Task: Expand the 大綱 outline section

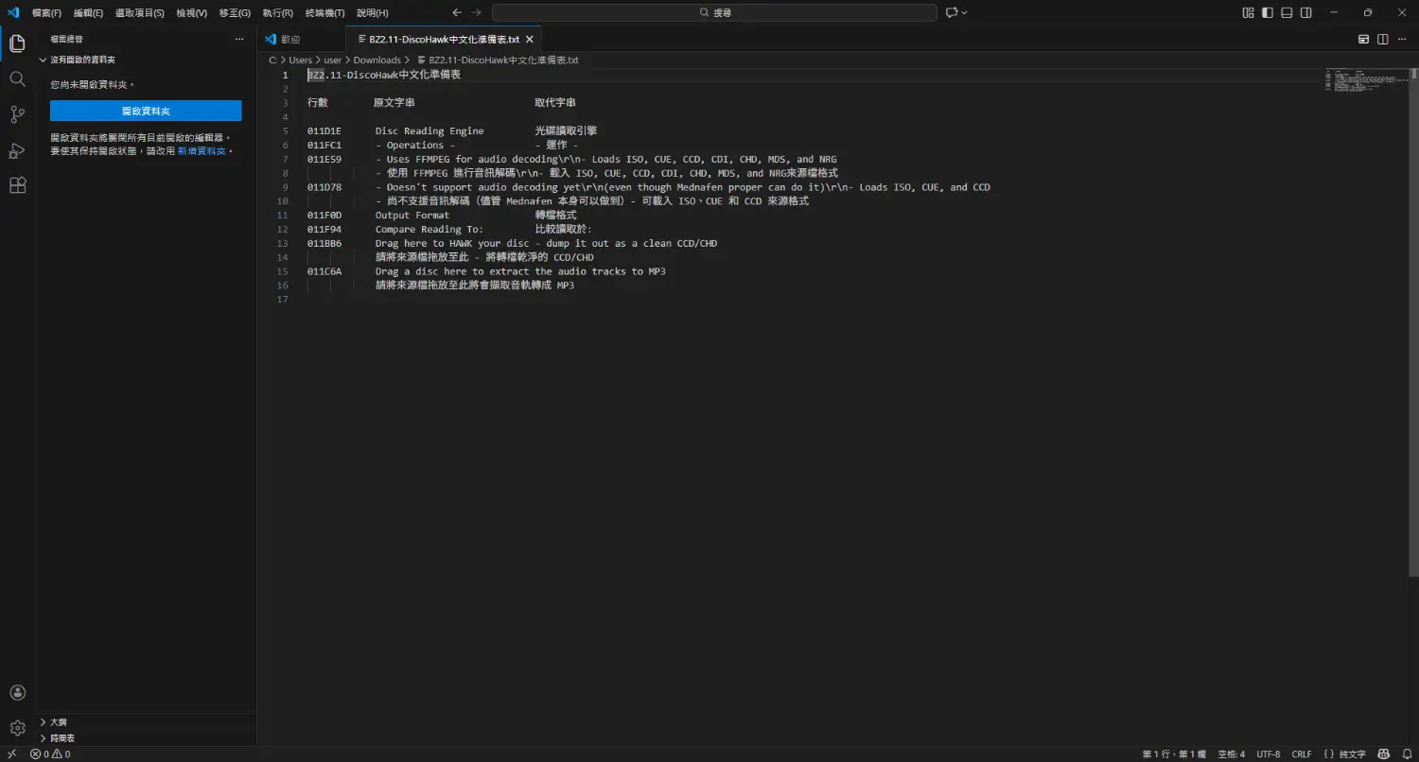Action: click(58, 722)
